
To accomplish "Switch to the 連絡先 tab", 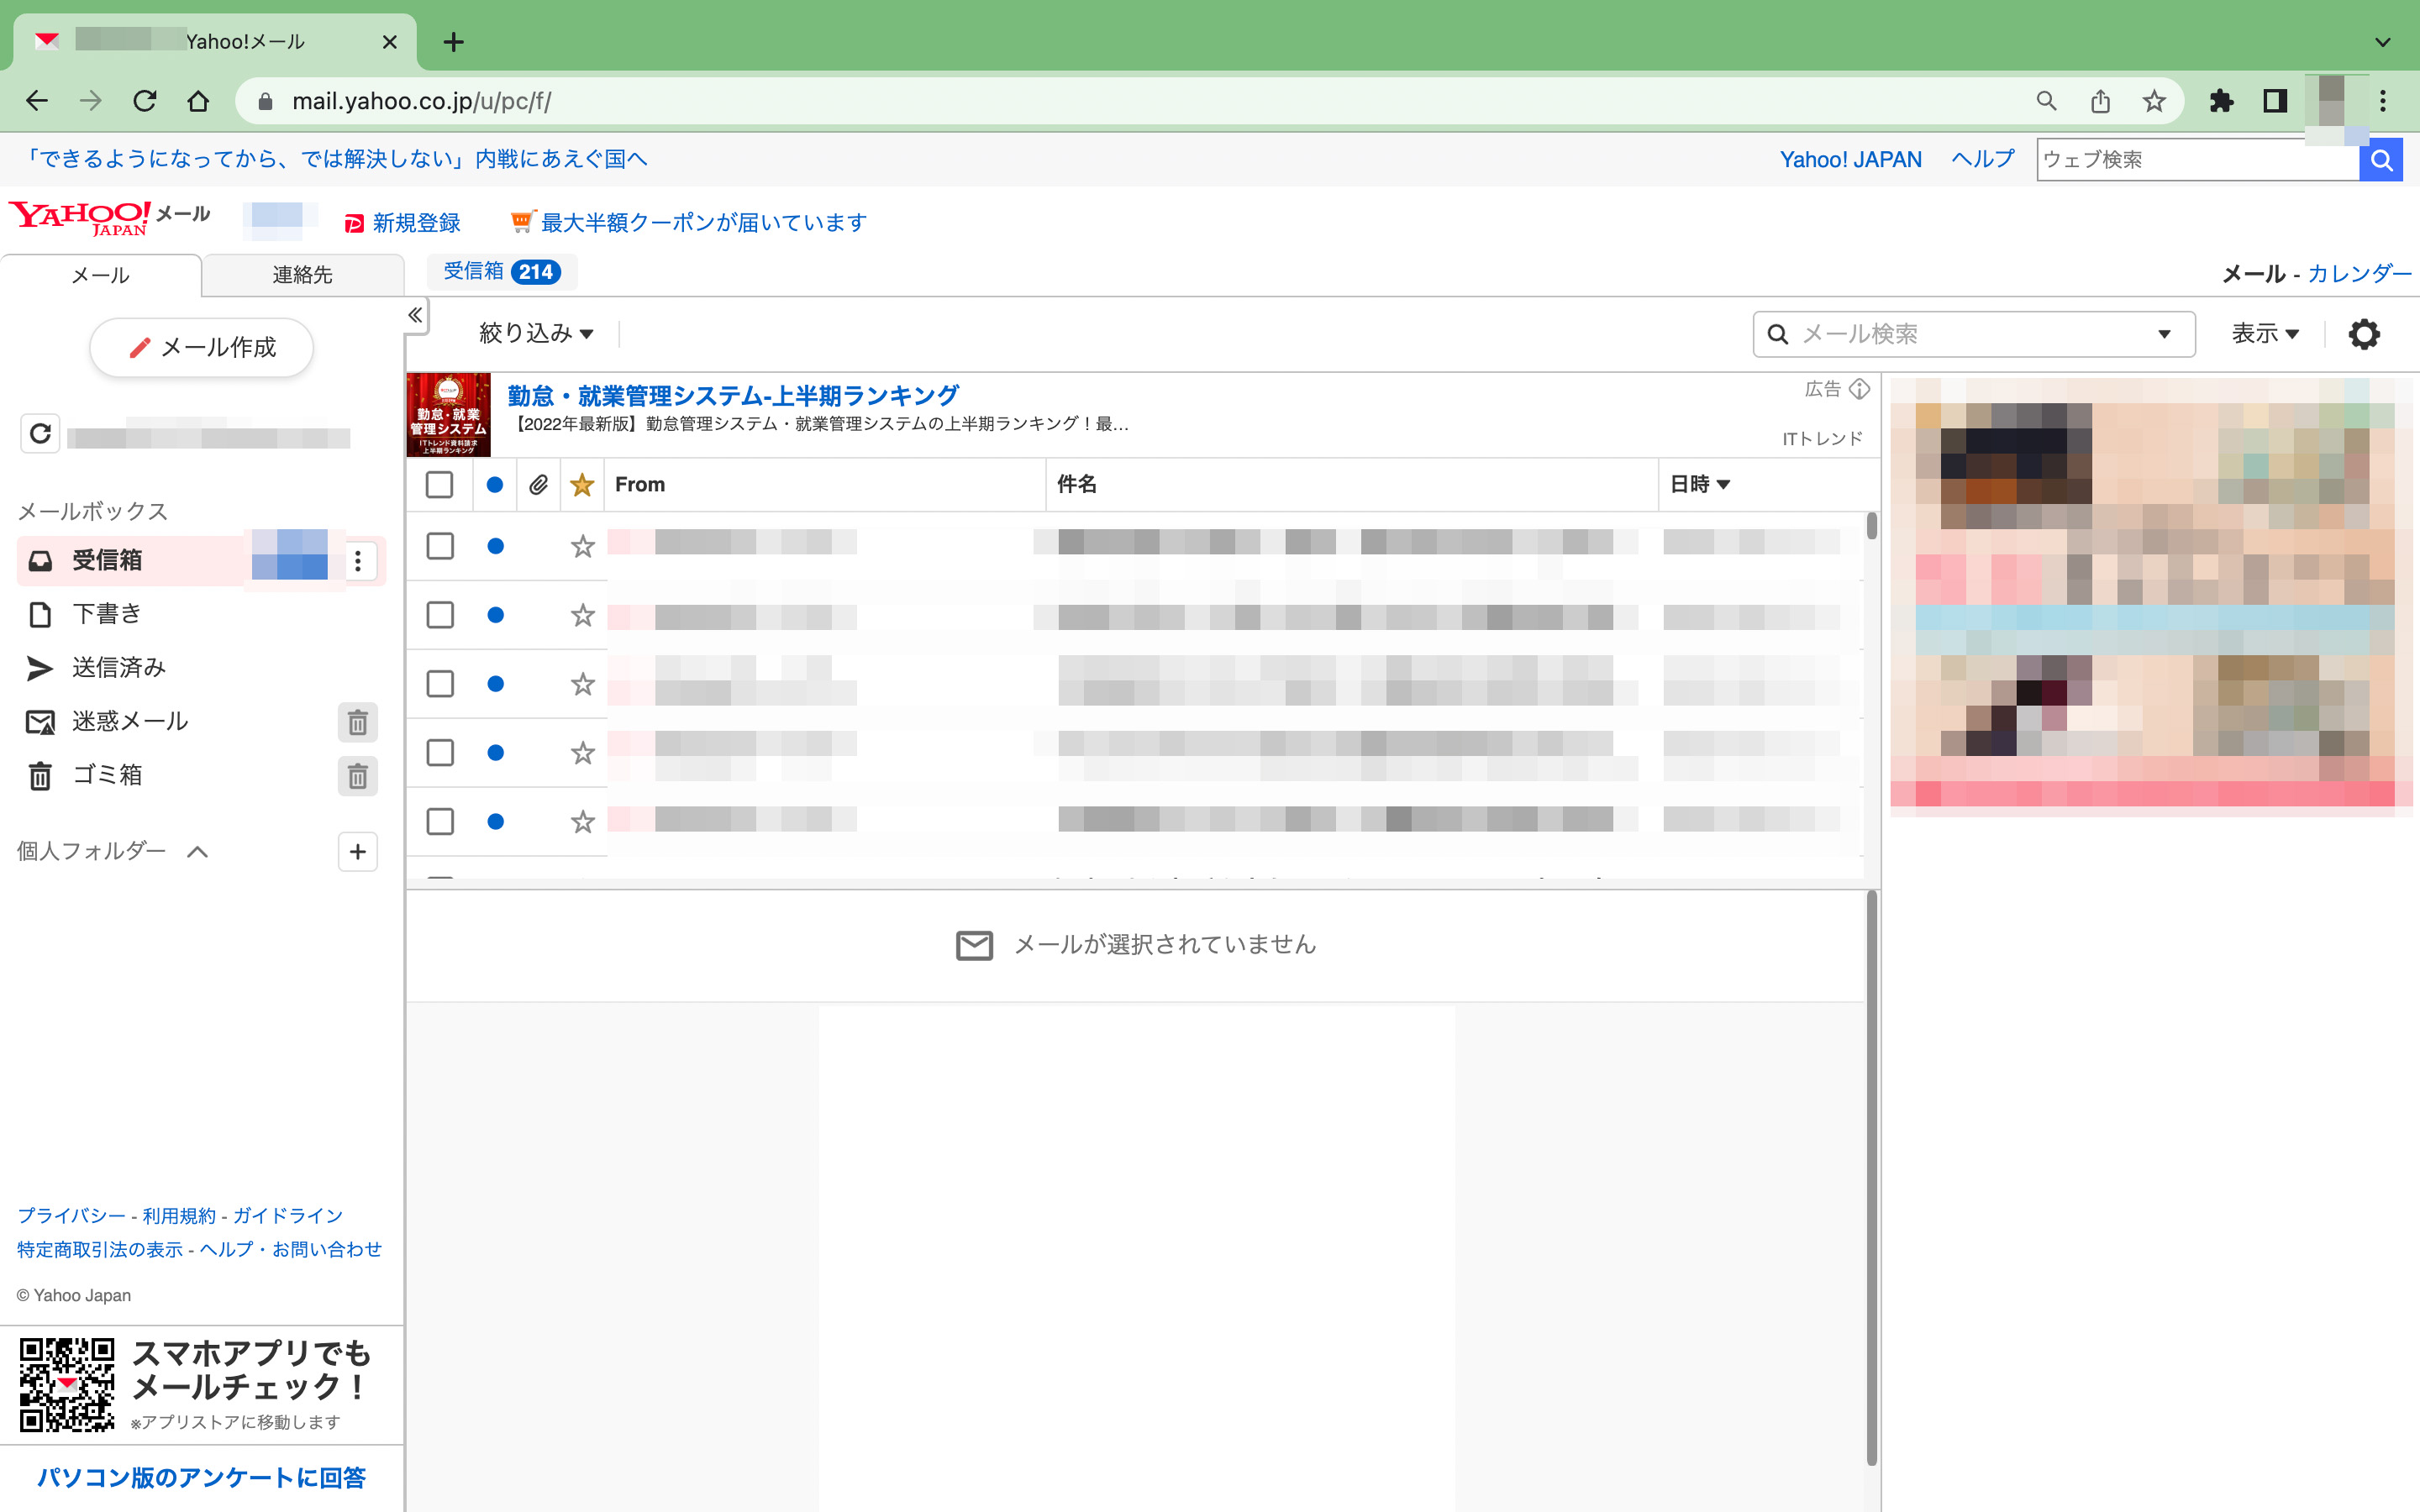I will pyautogui.click(x=302, y=275).
